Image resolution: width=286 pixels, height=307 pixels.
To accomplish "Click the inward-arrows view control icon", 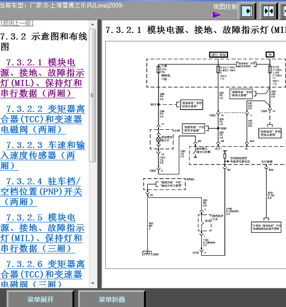I will [x=269, y=11].
